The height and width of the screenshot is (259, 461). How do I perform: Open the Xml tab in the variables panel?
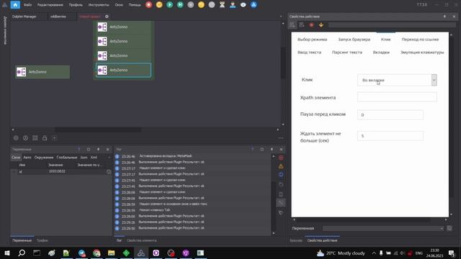[94, 158]
